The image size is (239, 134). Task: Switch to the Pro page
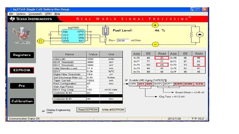coord(22,86)
